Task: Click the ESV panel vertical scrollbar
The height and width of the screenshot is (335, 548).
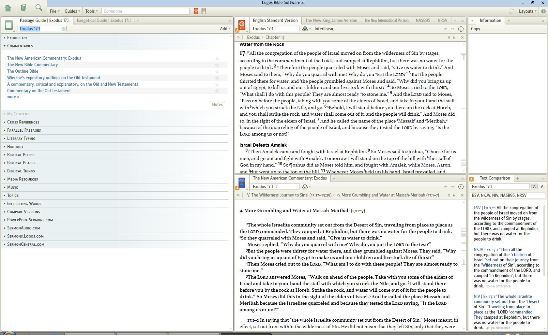Action: pos(464,108)
